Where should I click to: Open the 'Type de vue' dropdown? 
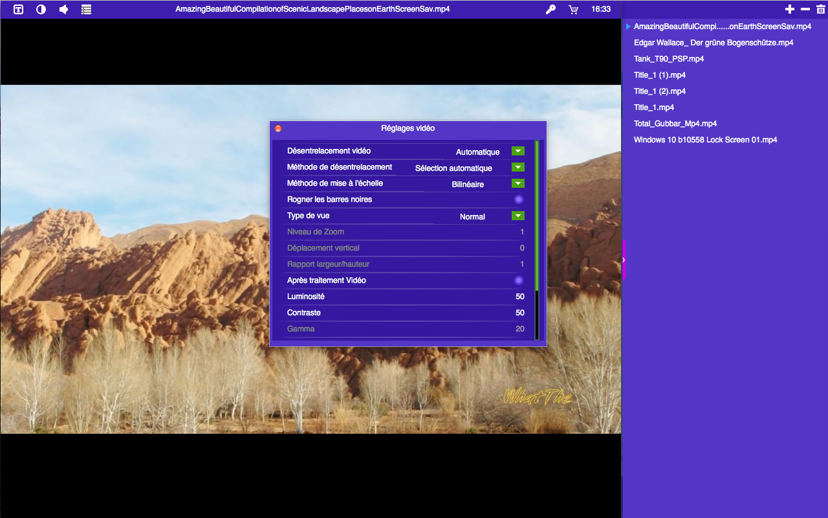[517, 216]
